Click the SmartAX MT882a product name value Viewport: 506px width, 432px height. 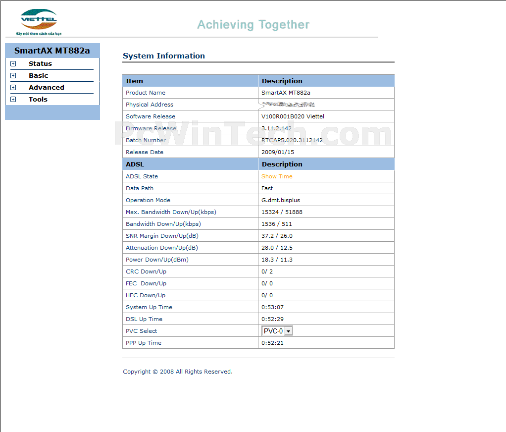point(286,93)
